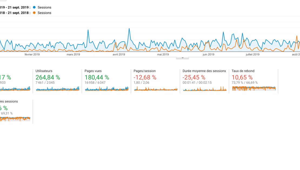Click the 10,65 % bounce rate value
This screenshot has width=300, height=170.
pyautogui.click(x=242, y=77)
